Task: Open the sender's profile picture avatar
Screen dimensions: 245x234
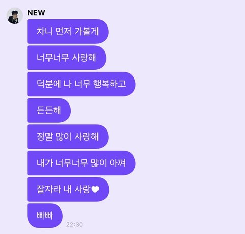Action: 15,16
